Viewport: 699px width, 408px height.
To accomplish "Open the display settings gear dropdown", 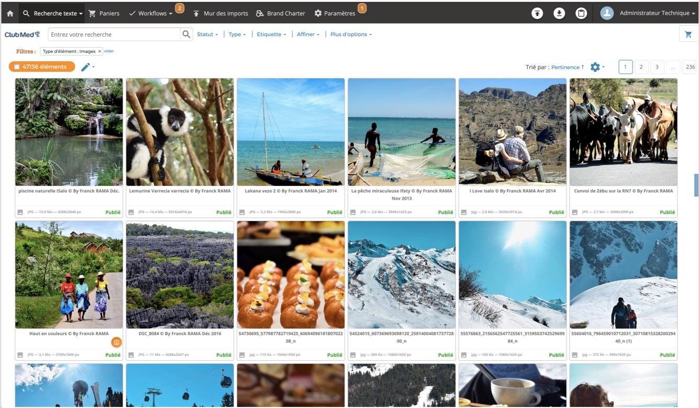I will click(x=596, y=67).
